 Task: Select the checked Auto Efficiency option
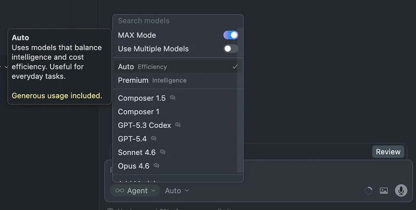tap(178, 67)
